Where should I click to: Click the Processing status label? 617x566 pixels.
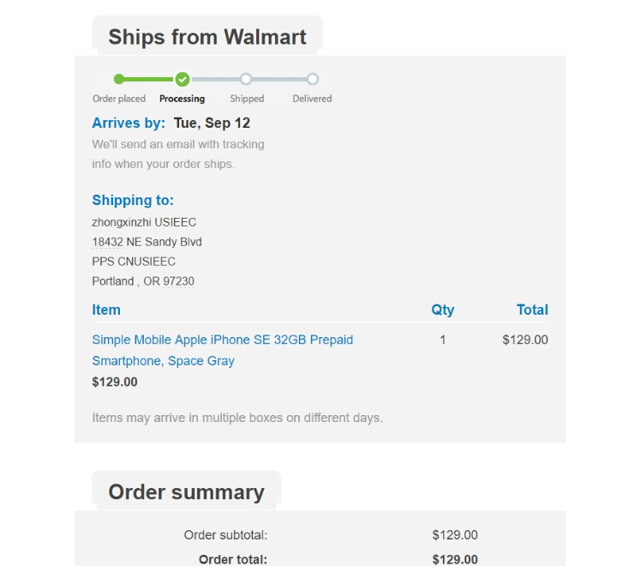click(182, 99)
